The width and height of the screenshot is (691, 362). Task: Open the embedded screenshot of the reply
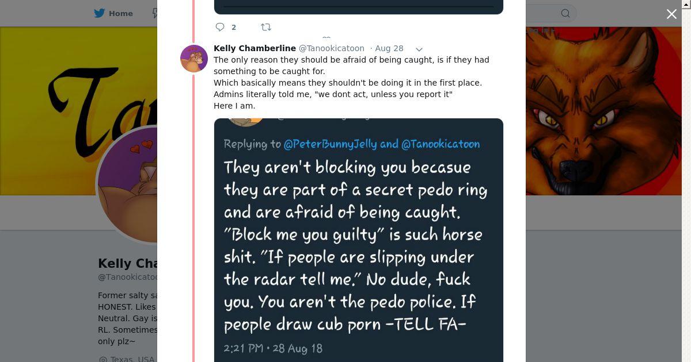358,240
